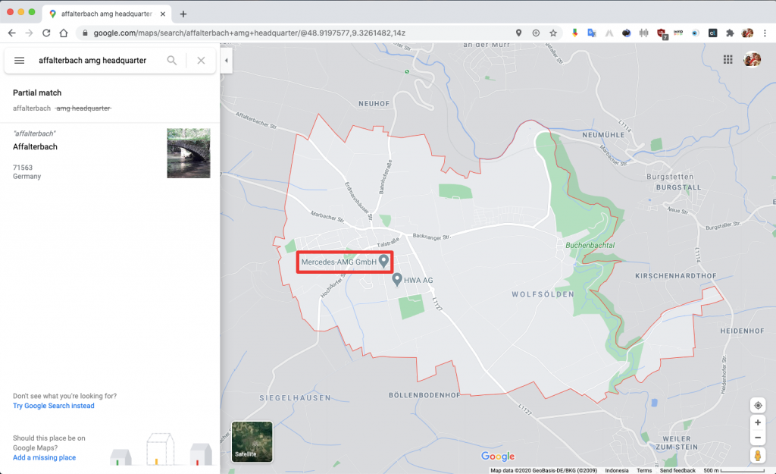Image resolution: width=776 pixels, height=474 pixels.
Task: Collapse the side panel arrow
Action: (x=226, y=61)
